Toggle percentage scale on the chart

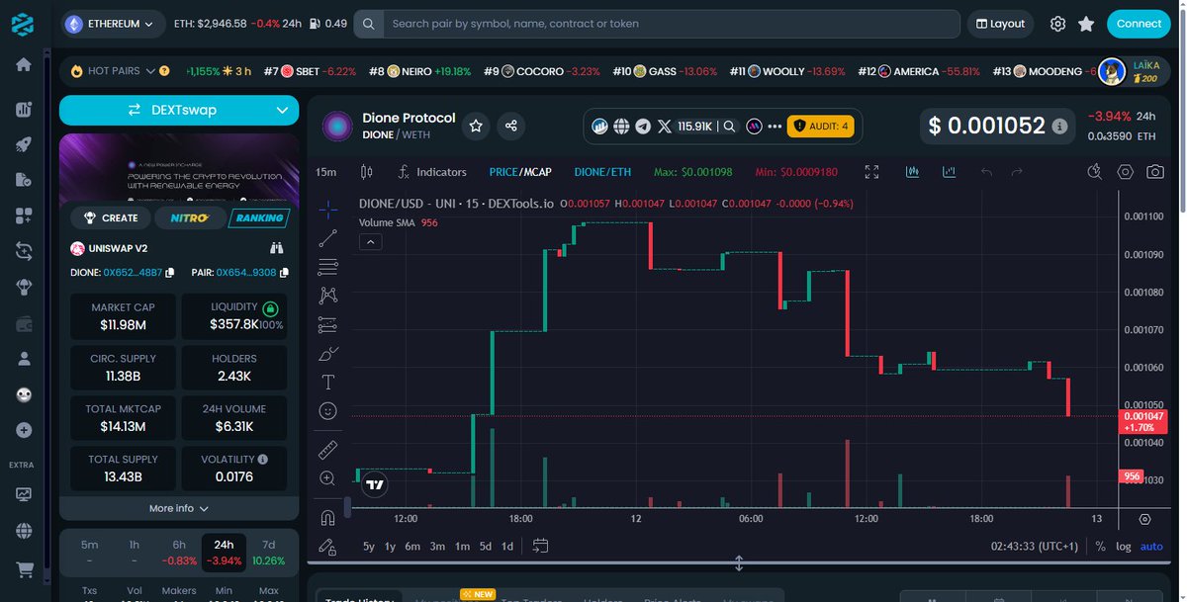coord(1101,546)
